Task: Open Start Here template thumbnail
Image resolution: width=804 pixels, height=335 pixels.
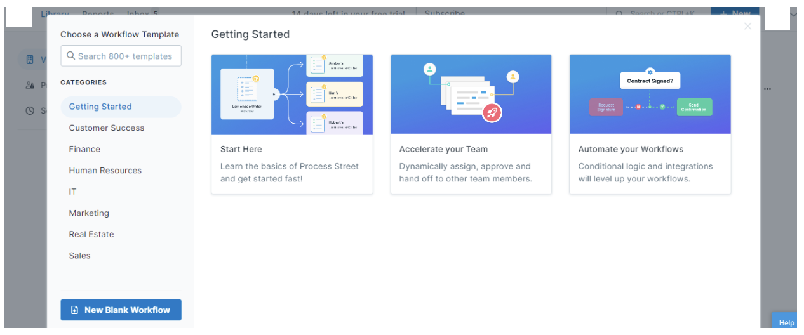Action: (x=292, y=94)
